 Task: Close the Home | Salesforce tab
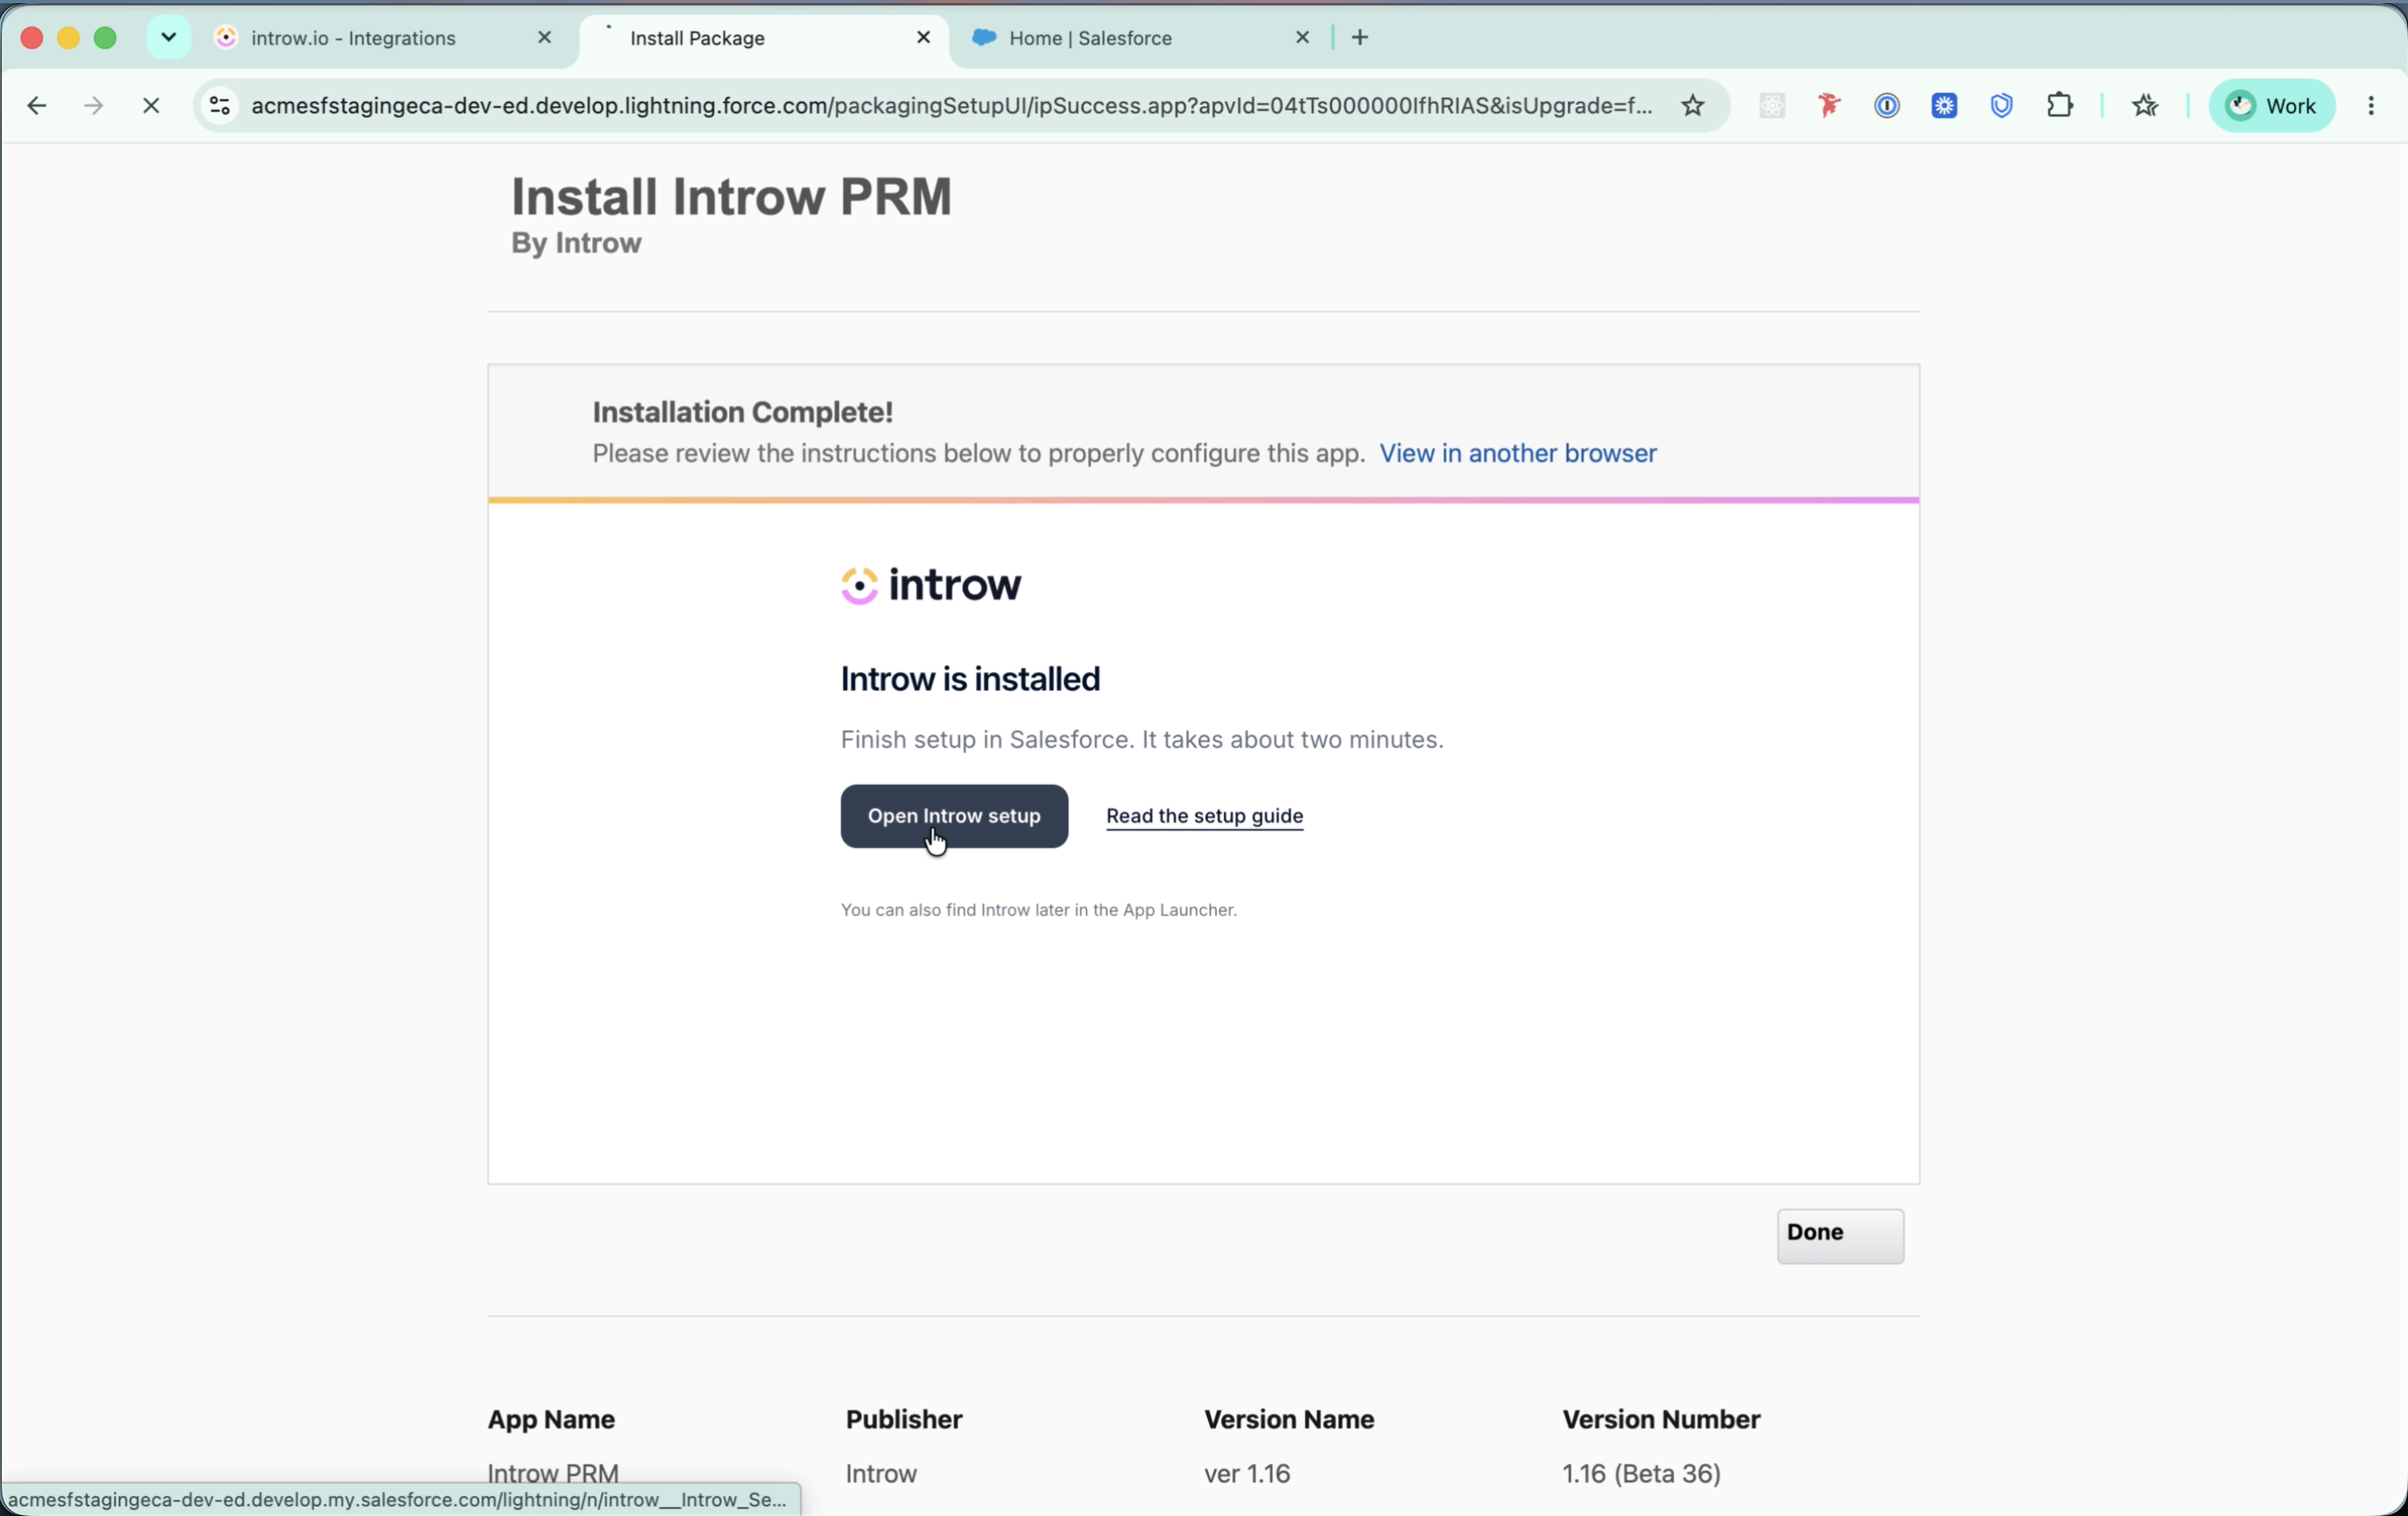coord(1302,38)
